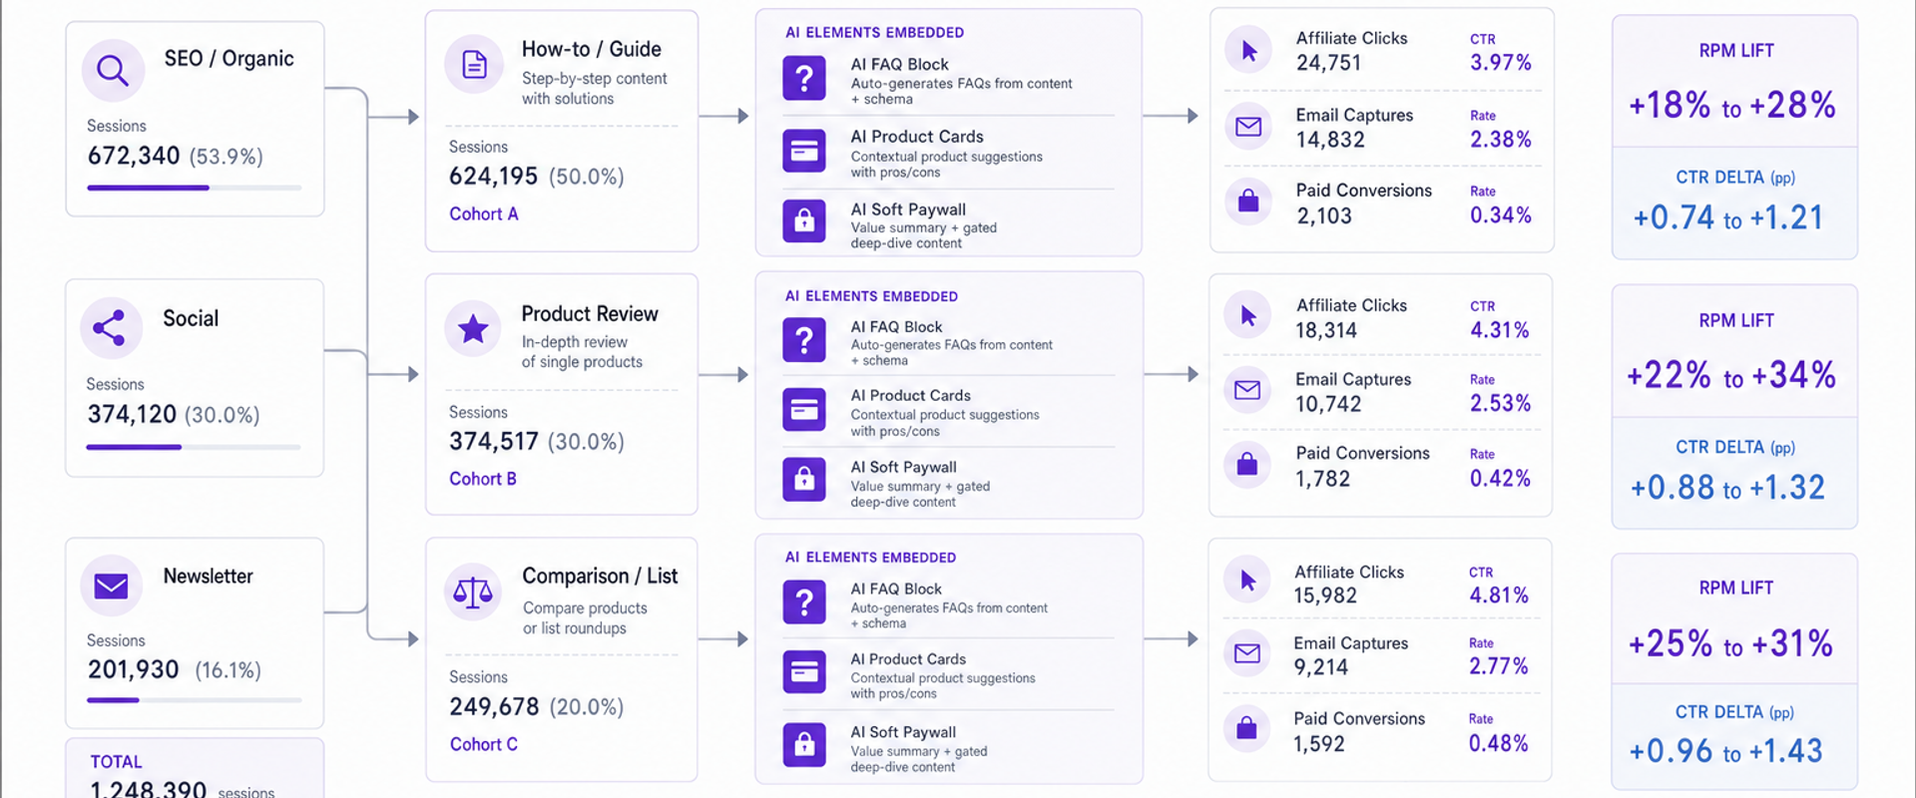Click the bag icon beside Paid Conversions 2,103
Image resolution: width=1916 pixels, height=798 pixels.
(1248, 201)
